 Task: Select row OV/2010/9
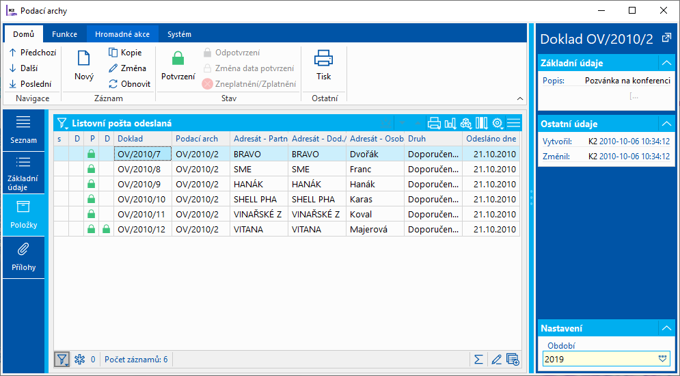coord(286,185)
